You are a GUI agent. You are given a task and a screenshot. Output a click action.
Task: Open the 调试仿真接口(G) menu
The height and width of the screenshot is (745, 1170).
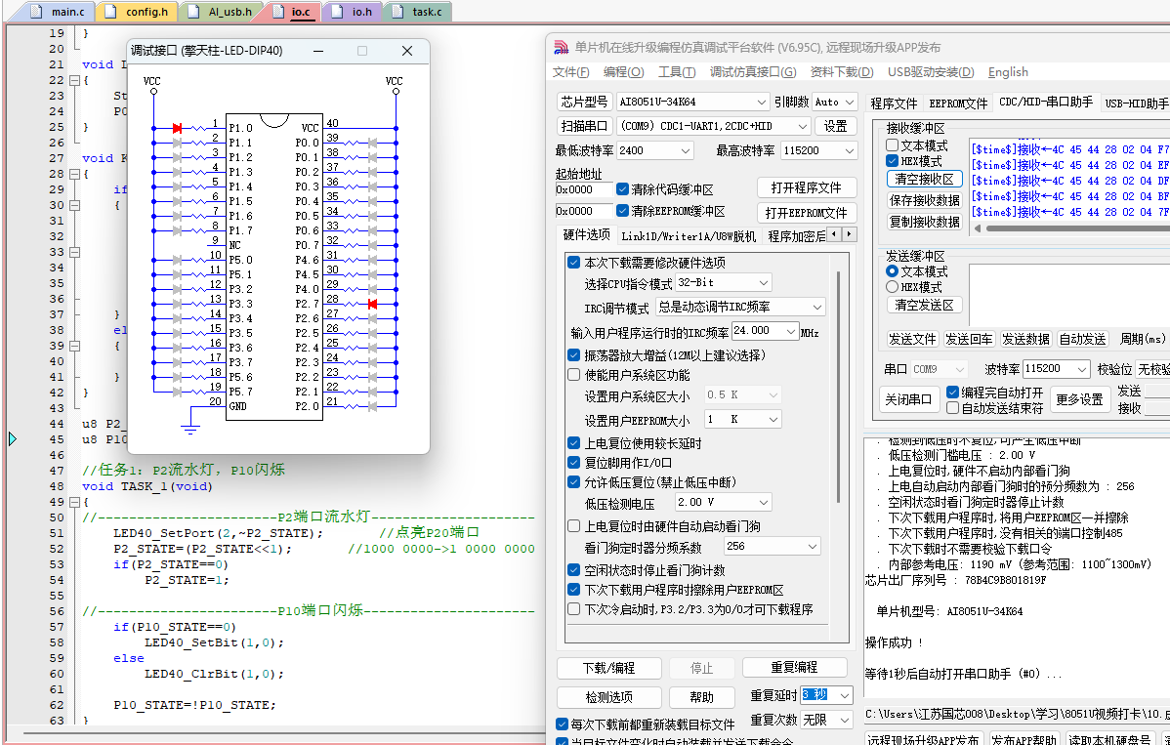[753, 72]
